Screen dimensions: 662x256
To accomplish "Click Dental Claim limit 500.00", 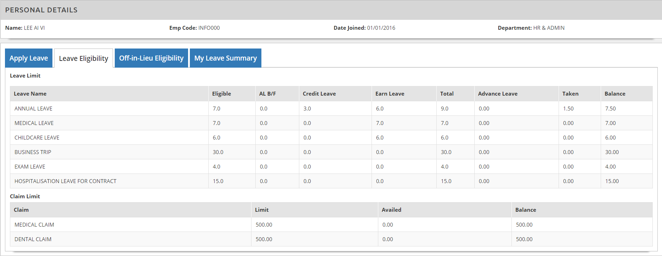I will 264,239.
